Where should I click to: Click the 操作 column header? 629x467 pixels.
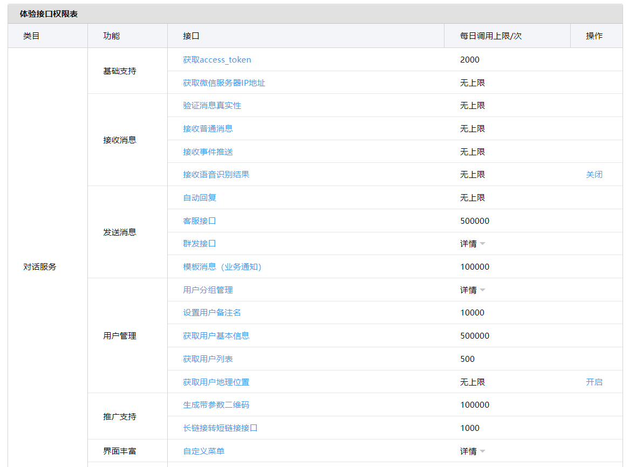tap(594, 36)
